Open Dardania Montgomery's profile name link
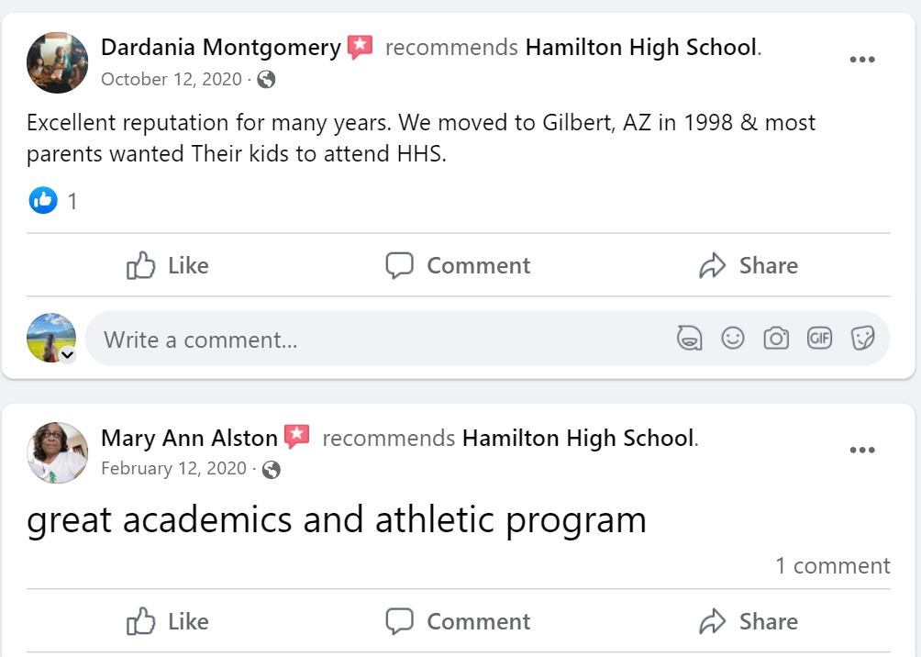 click(221, 48)
